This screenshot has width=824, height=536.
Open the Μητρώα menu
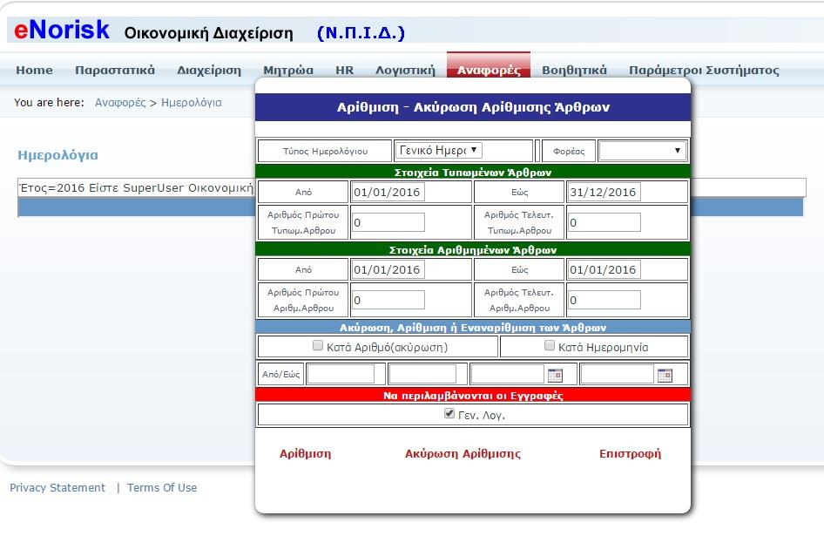pos(288,70)
